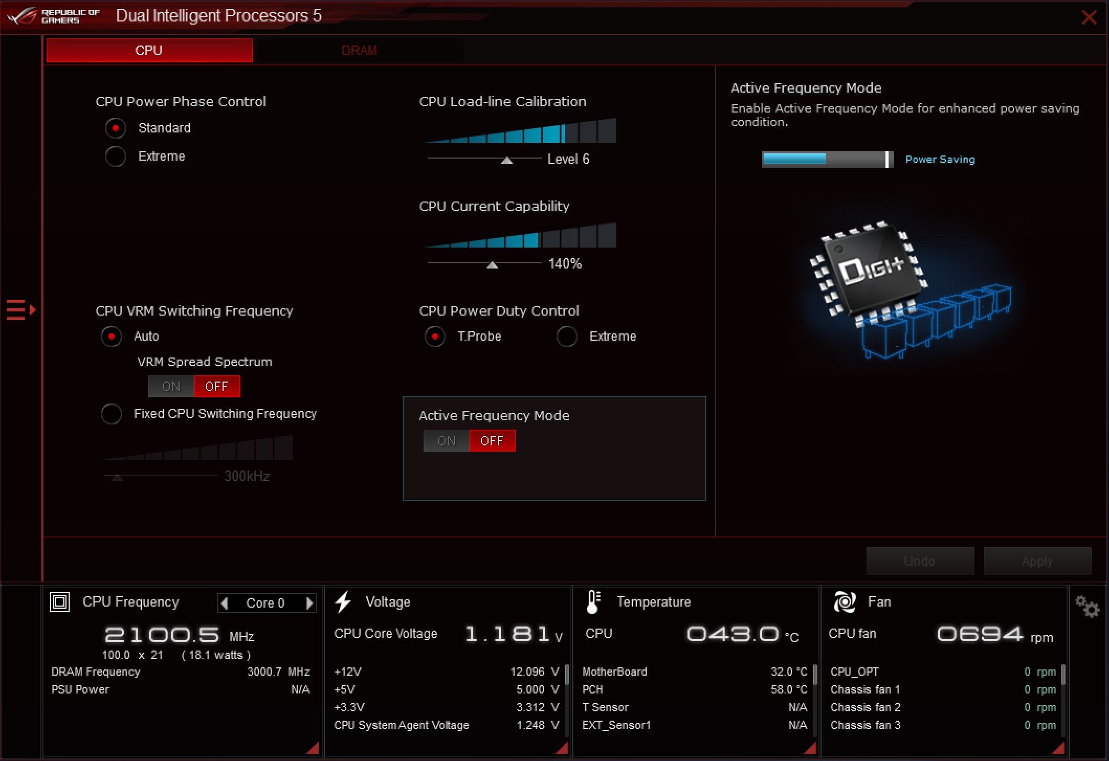Click the MotherBoard temperature row

(695, 672)
